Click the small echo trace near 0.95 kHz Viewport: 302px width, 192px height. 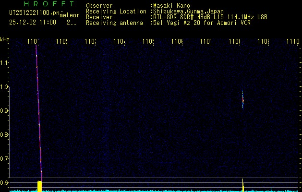(243, 99)
